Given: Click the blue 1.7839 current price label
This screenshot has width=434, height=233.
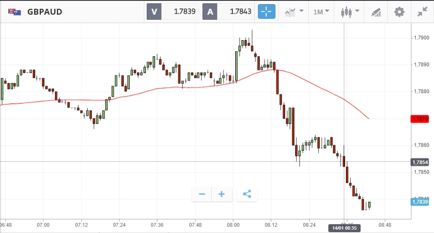Looking at the screenshot, I should coord(420,202).
